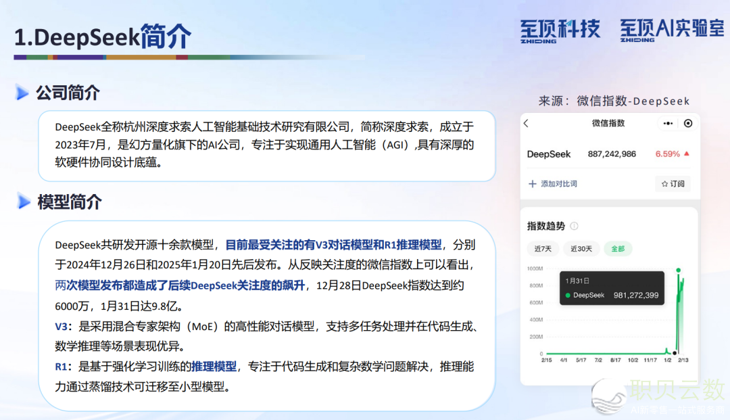
Task: Click the 200M y-axis label
Action: tap(536, 337)
